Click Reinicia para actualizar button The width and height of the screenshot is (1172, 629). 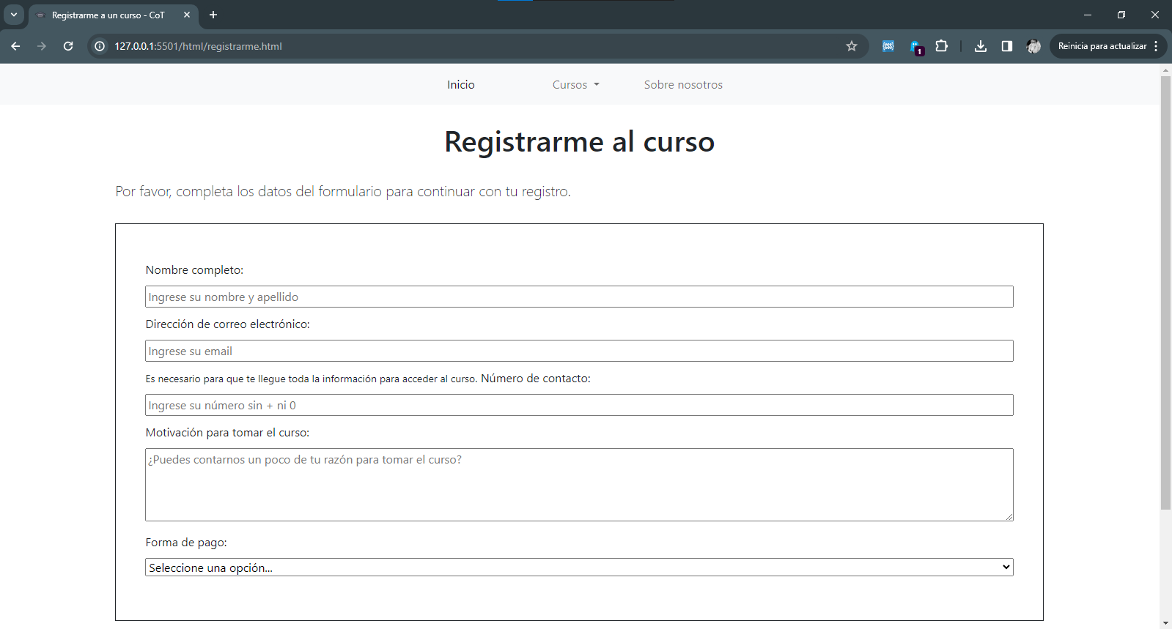pyautogui.click(x=1102, y=46)
